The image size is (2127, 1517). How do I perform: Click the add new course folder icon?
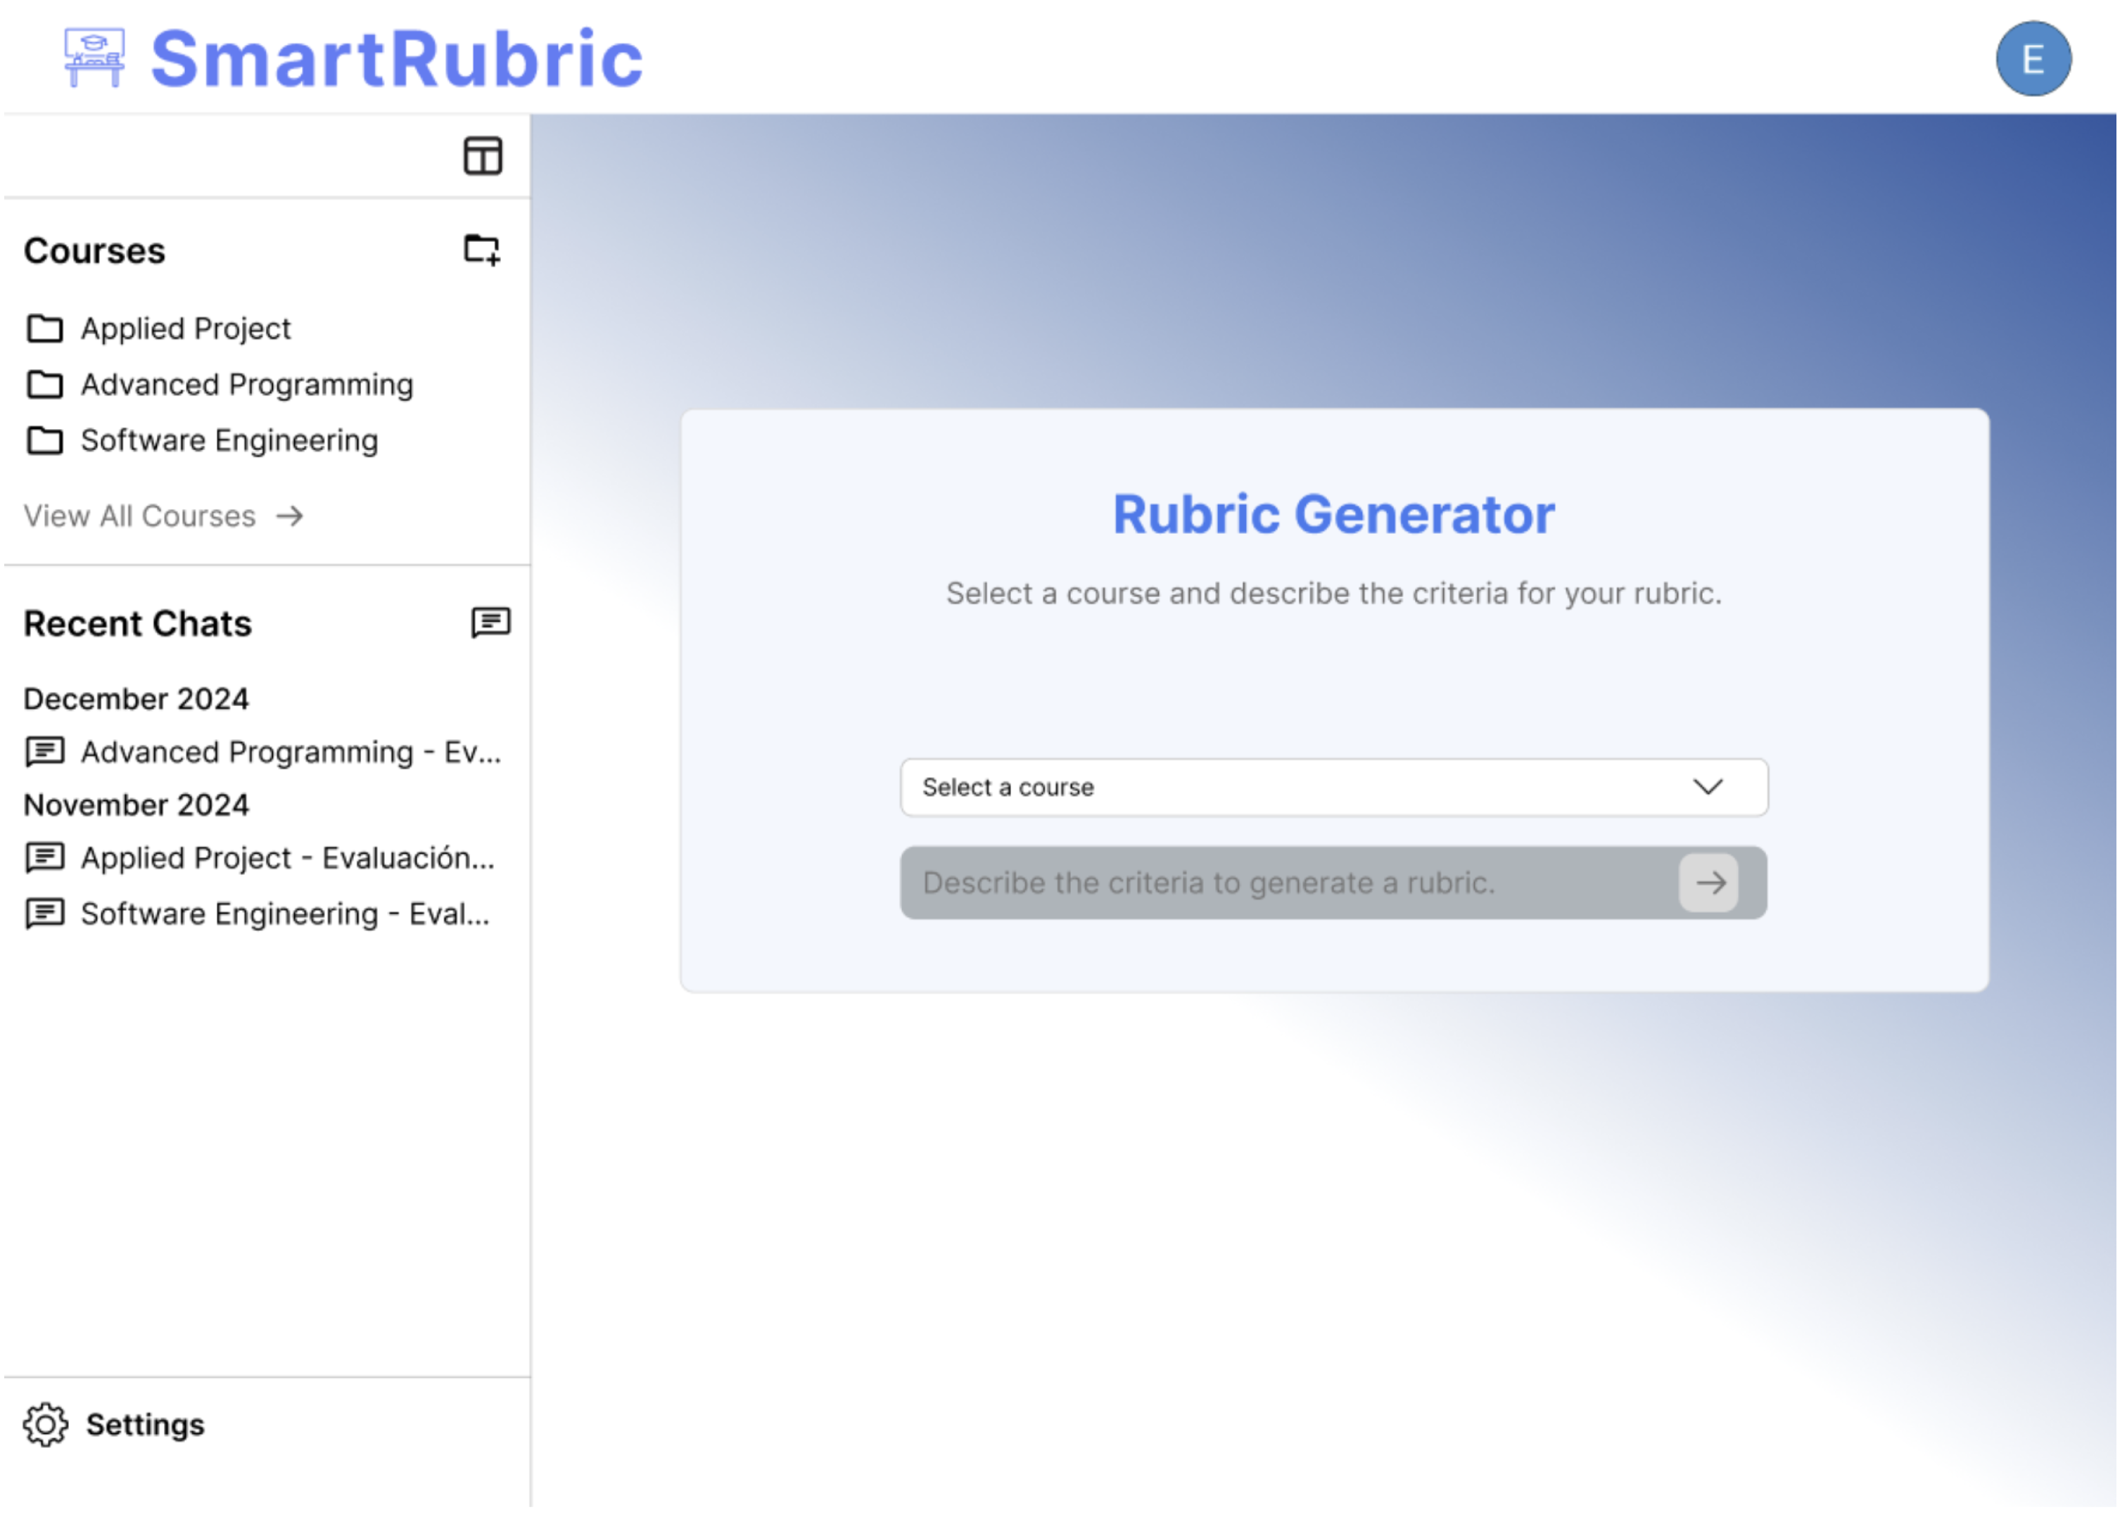482,250
